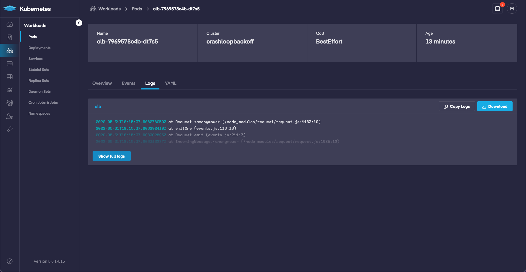Click the Version 5.5.1-515 text
The width and height of the screenshot is (526, 272).
coord(49,261)
